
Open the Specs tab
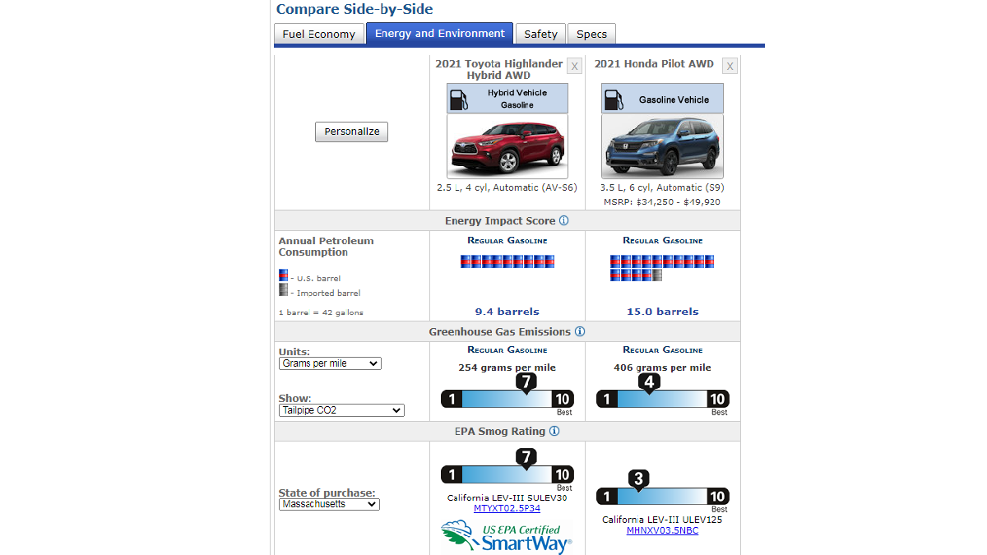[x=591, y=34]
